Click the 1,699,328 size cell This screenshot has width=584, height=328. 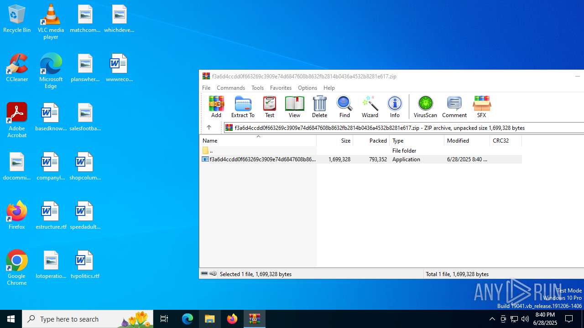[x=339, y=159]
